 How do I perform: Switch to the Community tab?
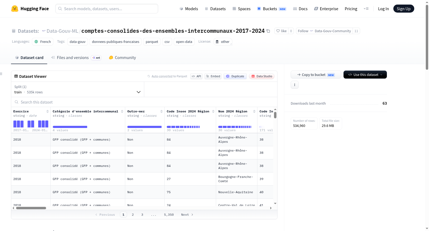122,57
